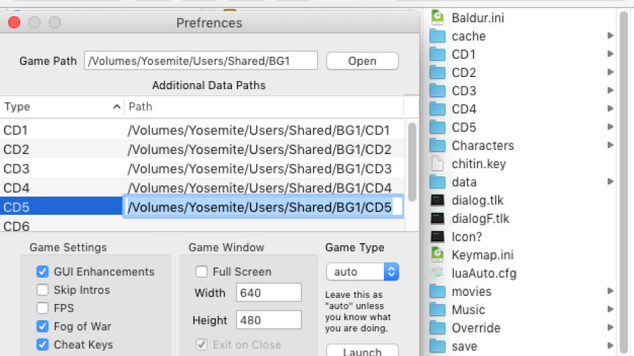
Task: Disable the GUI Enhancements checkbox
Action: pos(43,272)
